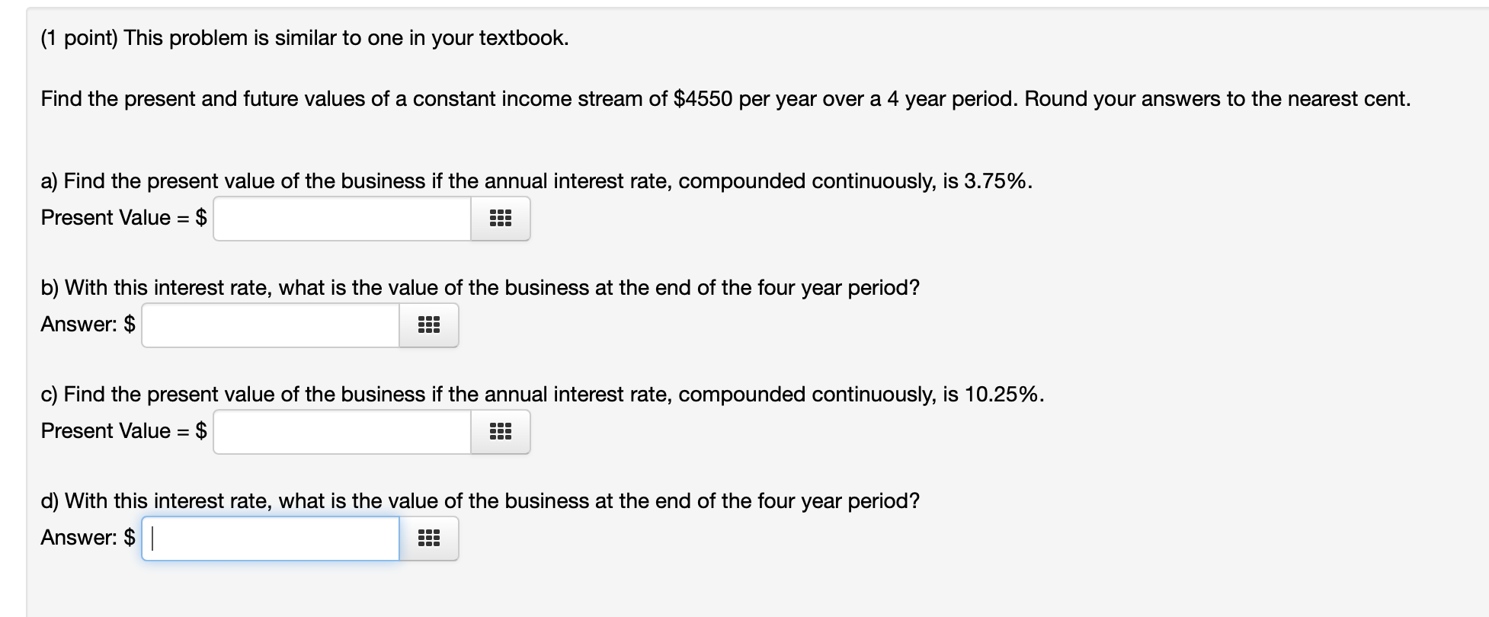Click the equation editor icon after part b's input

click(428, 325)
